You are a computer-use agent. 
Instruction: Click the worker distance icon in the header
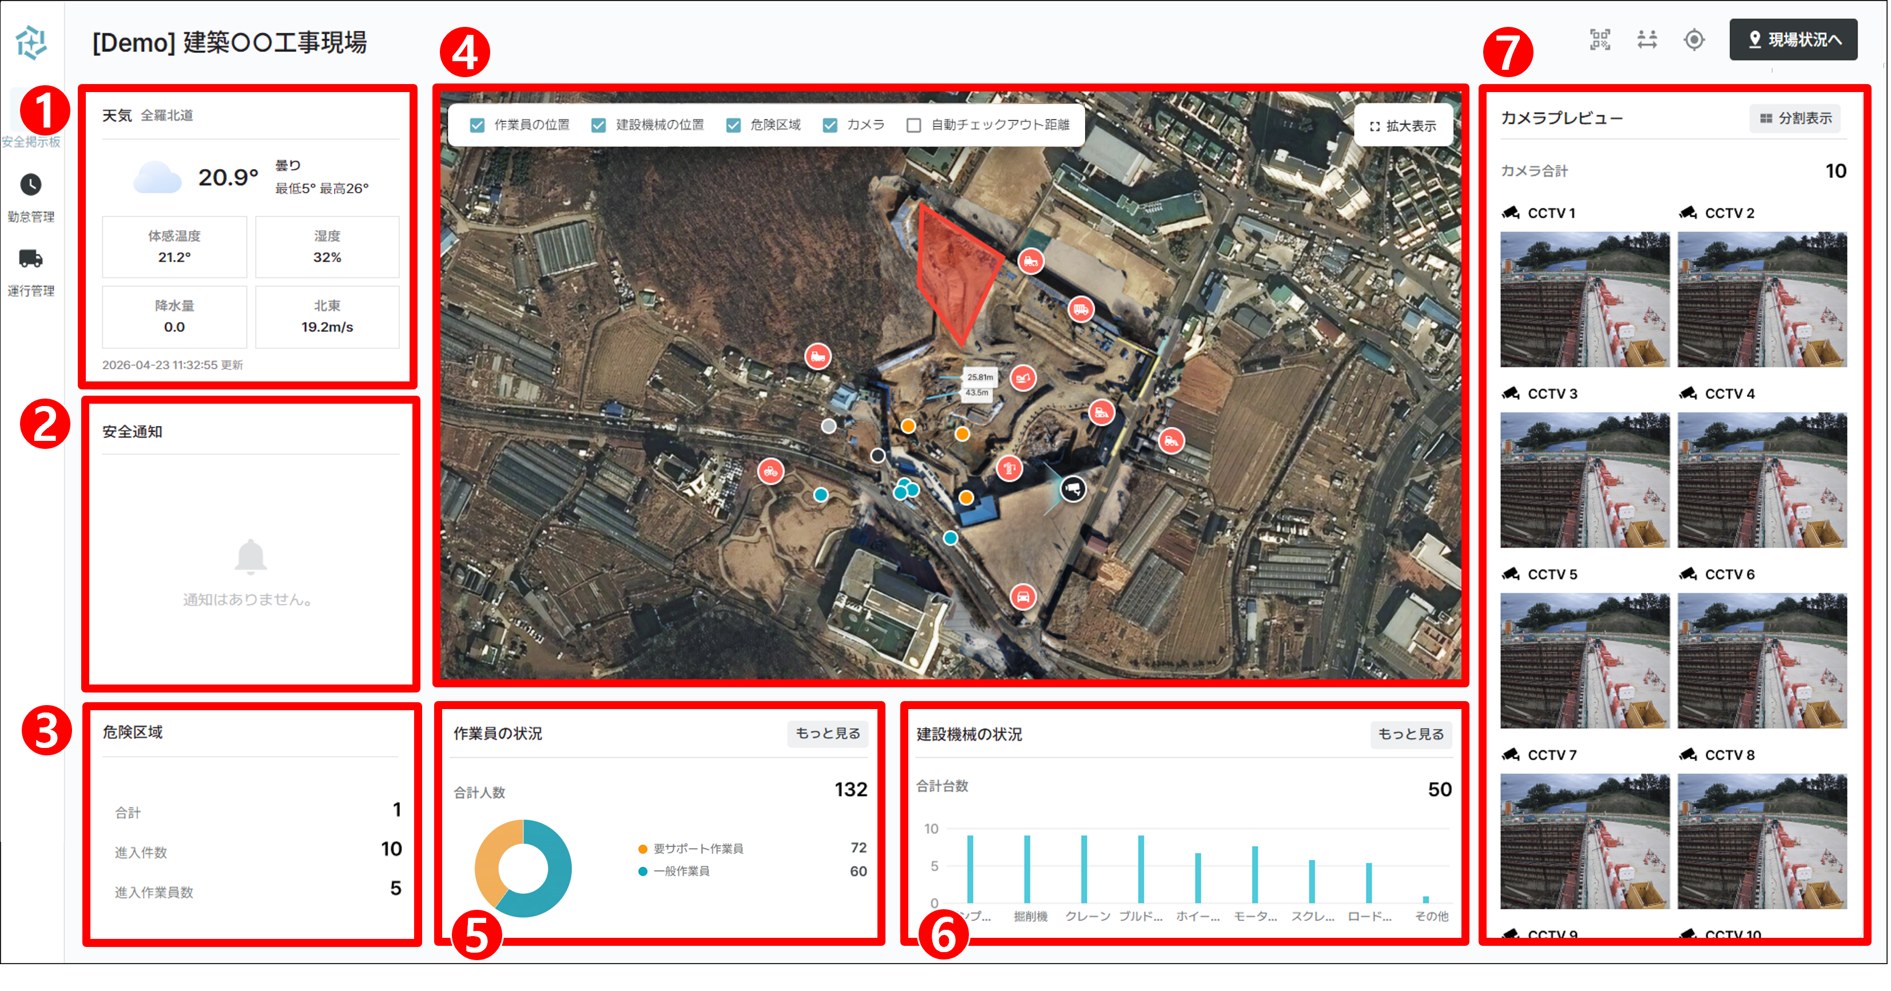(1647, 39)
